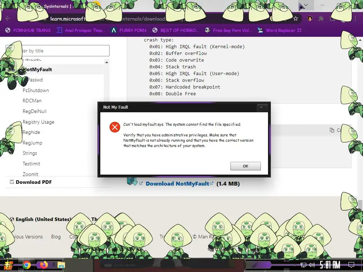The width and height of the screenshot is (363, 272).
Task: Open the Chrome three-dot menu
Action: coord(355,18)
